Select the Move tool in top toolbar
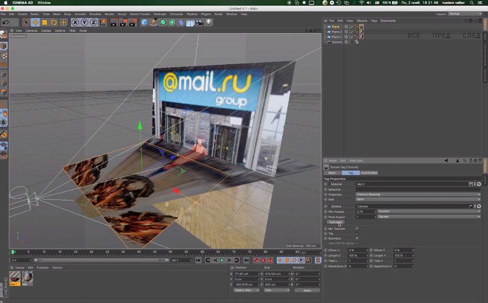The width and height of the screenshot is (488, 303). [x=35, y=23]
